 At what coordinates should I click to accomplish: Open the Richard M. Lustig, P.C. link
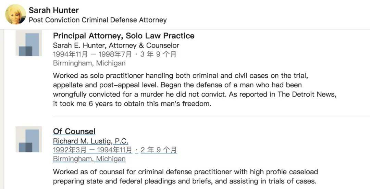pyautogui.click(x=90, y=141)
